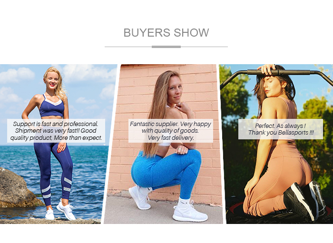This screenshot has width=333, height=243.
Task: Click the navy sports bra in first photo
Action: click(x=51, y=107)
